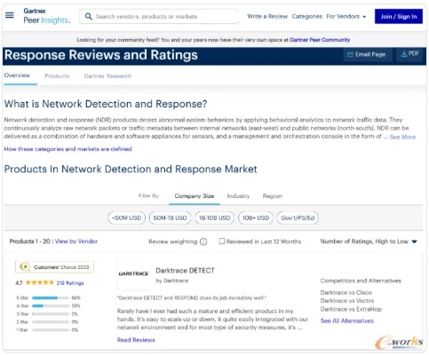Click the Email Page button
The width and height of the screenshot is (429, 355).
tap(367, 54)
